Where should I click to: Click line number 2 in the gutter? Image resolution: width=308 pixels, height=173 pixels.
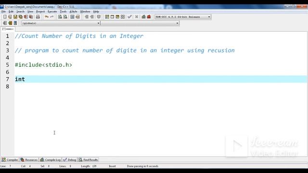(x=8, y=43)
